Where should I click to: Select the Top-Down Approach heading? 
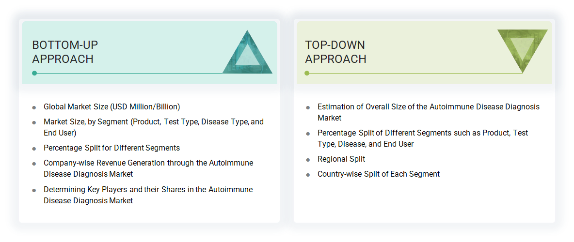click(x=335, y=52)
